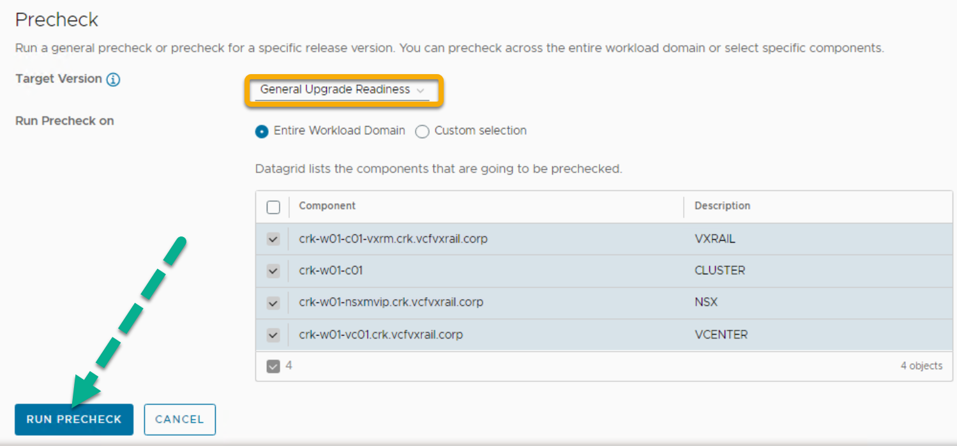
Task: Toggle the select-all checkbox in the table header
Action: pos(273,206)
